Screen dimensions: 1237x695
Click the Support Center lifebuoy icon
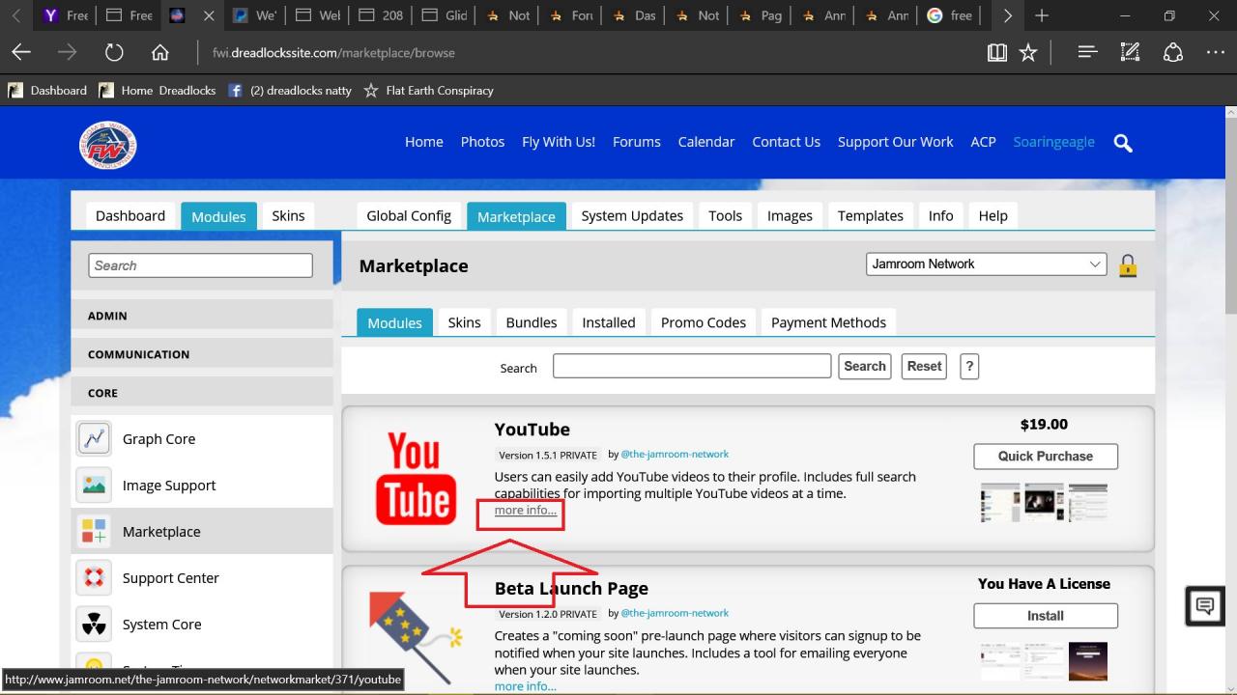94,578
